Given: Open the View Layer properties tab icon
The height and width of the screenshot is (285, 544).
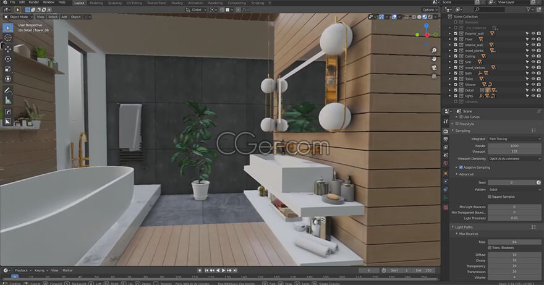Looking at the screenshot, I should (x=446, y=147).
